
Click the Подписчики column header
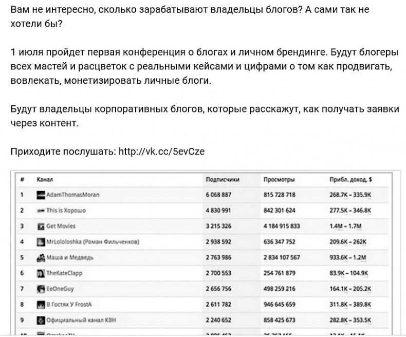click(x=223, y=179)
